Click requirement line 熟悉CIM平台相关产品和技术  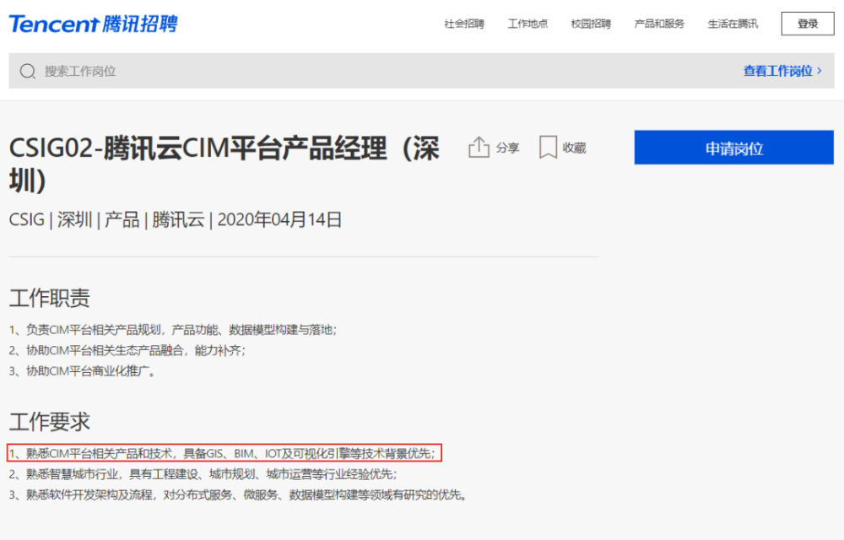(x=222, y=453)
